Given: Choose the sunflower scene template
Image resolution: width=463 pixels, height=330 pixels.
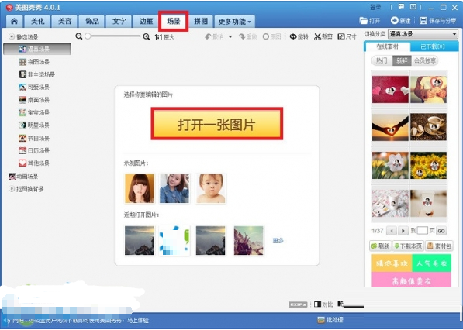Looking at the screenshot, I should point(428,165).
